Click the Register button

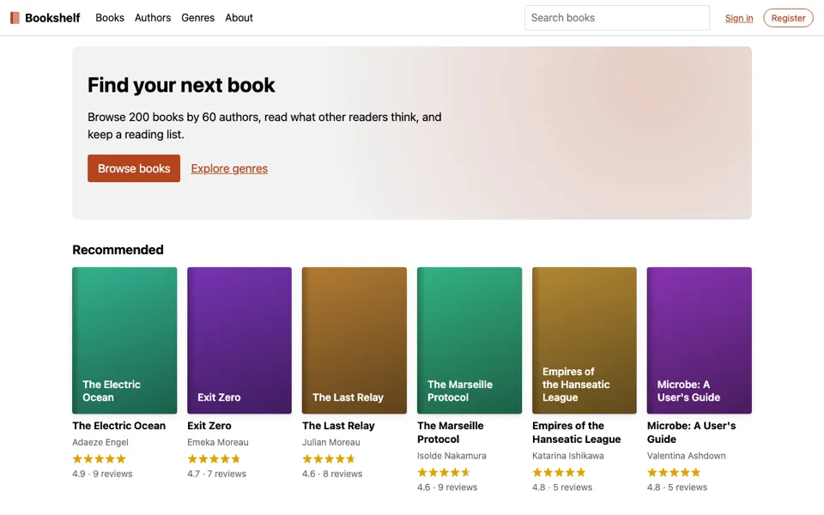[x=788, y=18]
